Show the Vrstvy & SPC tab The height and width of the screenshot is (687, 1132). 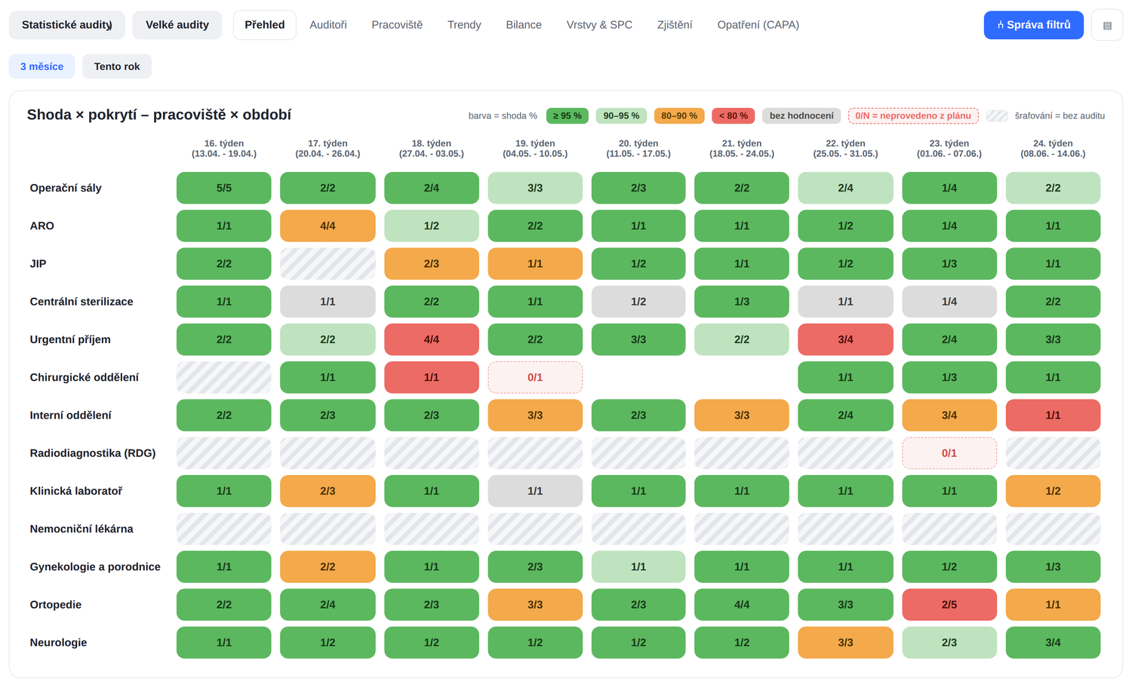point(599,25)
